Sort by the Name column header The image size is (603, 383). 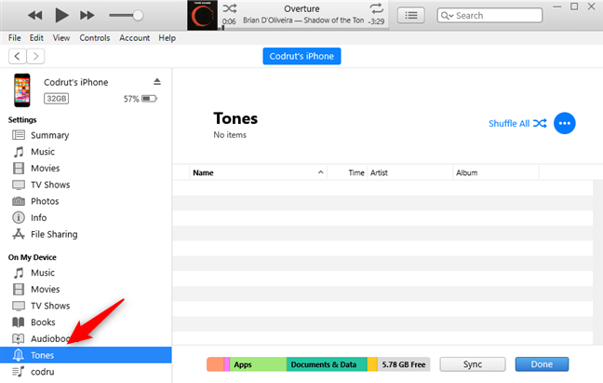tap(258, 172)
